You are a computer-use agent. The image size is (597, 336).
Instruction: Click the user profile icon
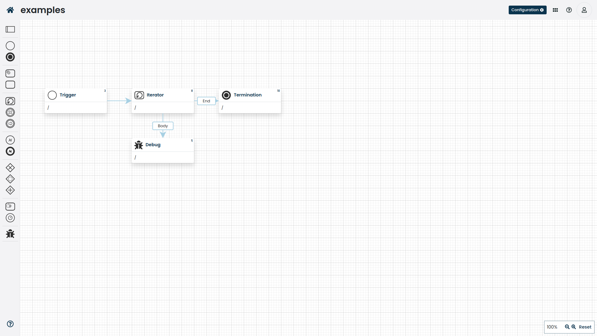[584, 10]
